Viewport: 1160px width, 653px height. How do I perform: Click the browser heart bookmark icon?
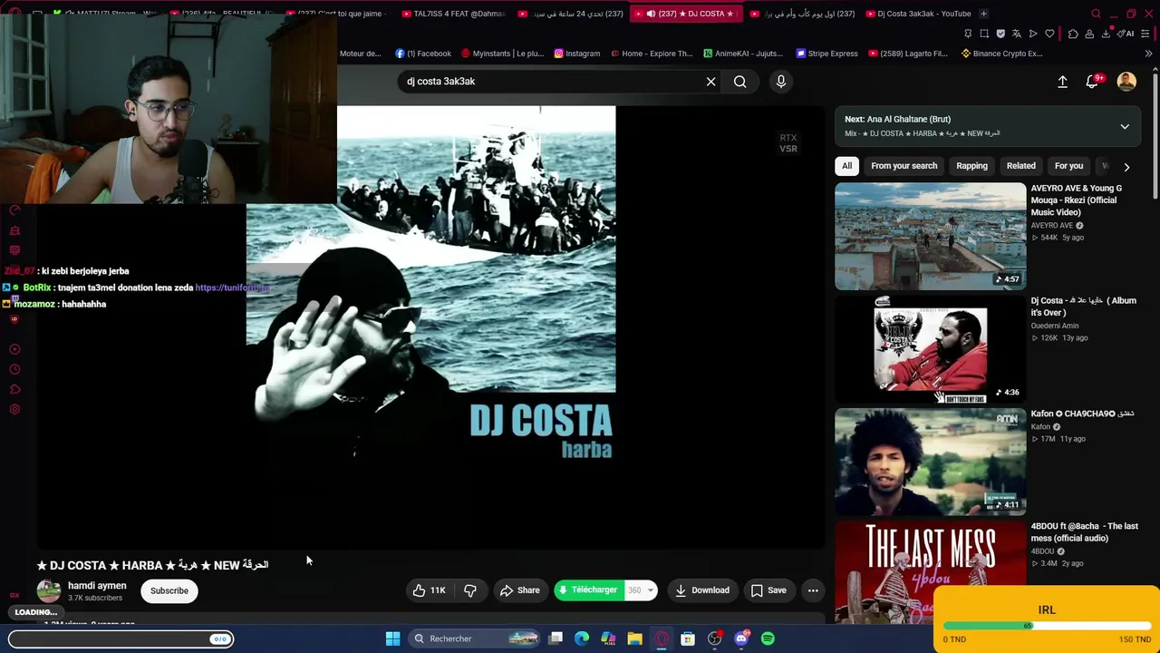(x=1049, y=34)
